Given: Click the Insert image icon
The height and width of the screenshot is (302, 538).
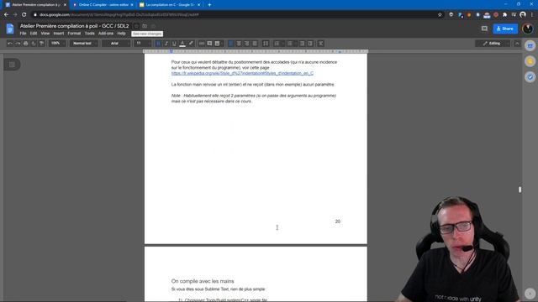Looking at the screenshot, I should (x=217, y=44).
